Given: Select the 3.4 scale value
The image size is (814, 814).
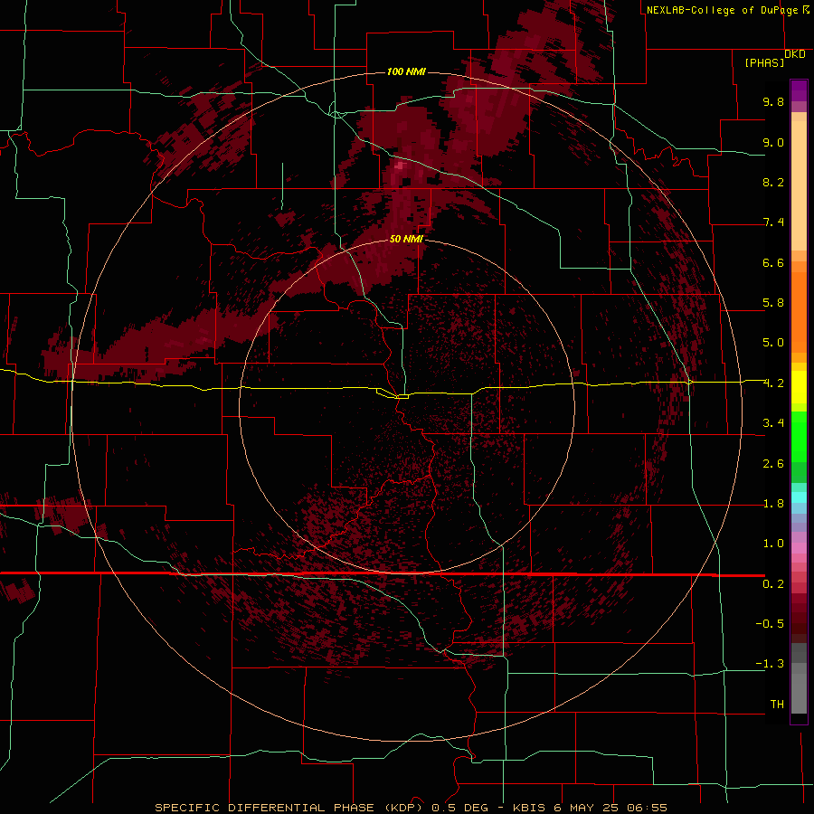Looking at the screenshot, I should click(773, 423).
